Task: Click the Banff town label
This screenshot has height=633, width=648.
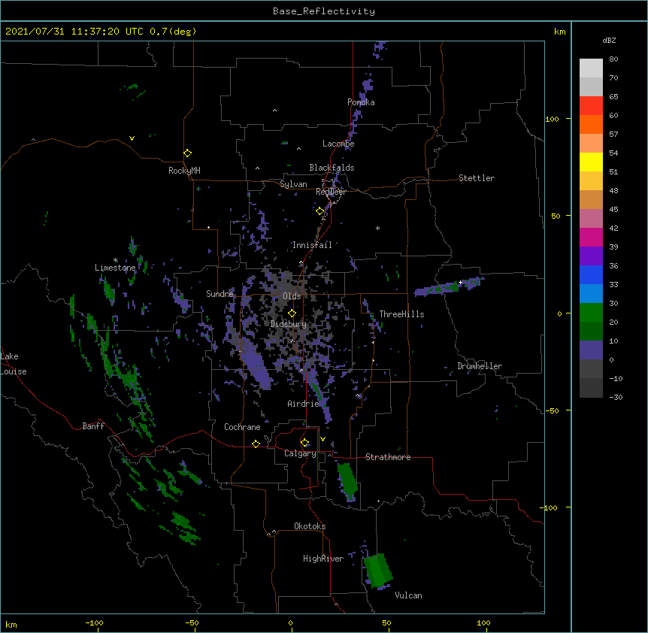Action: 93,426
